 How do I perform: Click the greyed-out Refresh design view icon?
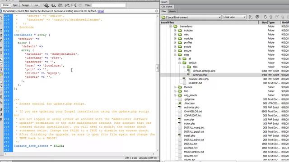[x=80, y=5]
